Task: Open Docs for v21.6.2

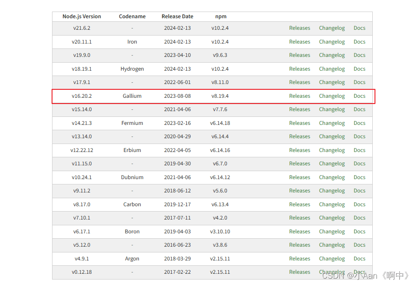Action: click(x=359, y=28)
